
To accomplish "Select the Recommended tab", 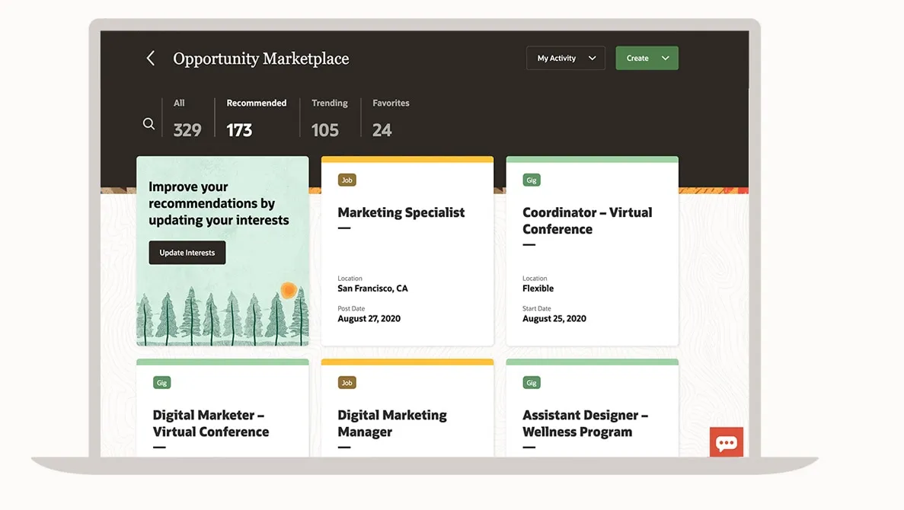I will [x=256, y=119].
